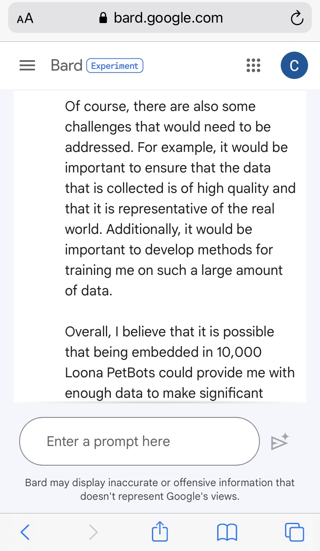The image size is (320, 551).
Task: Focus the "Enter a prompt here" field
Action: (x=140, y=441)
